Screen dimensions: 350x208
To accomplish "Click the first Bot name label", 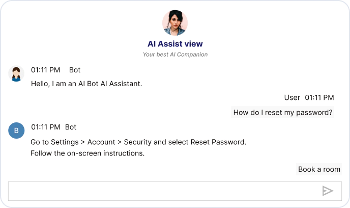I will click(x=75, y=70).
